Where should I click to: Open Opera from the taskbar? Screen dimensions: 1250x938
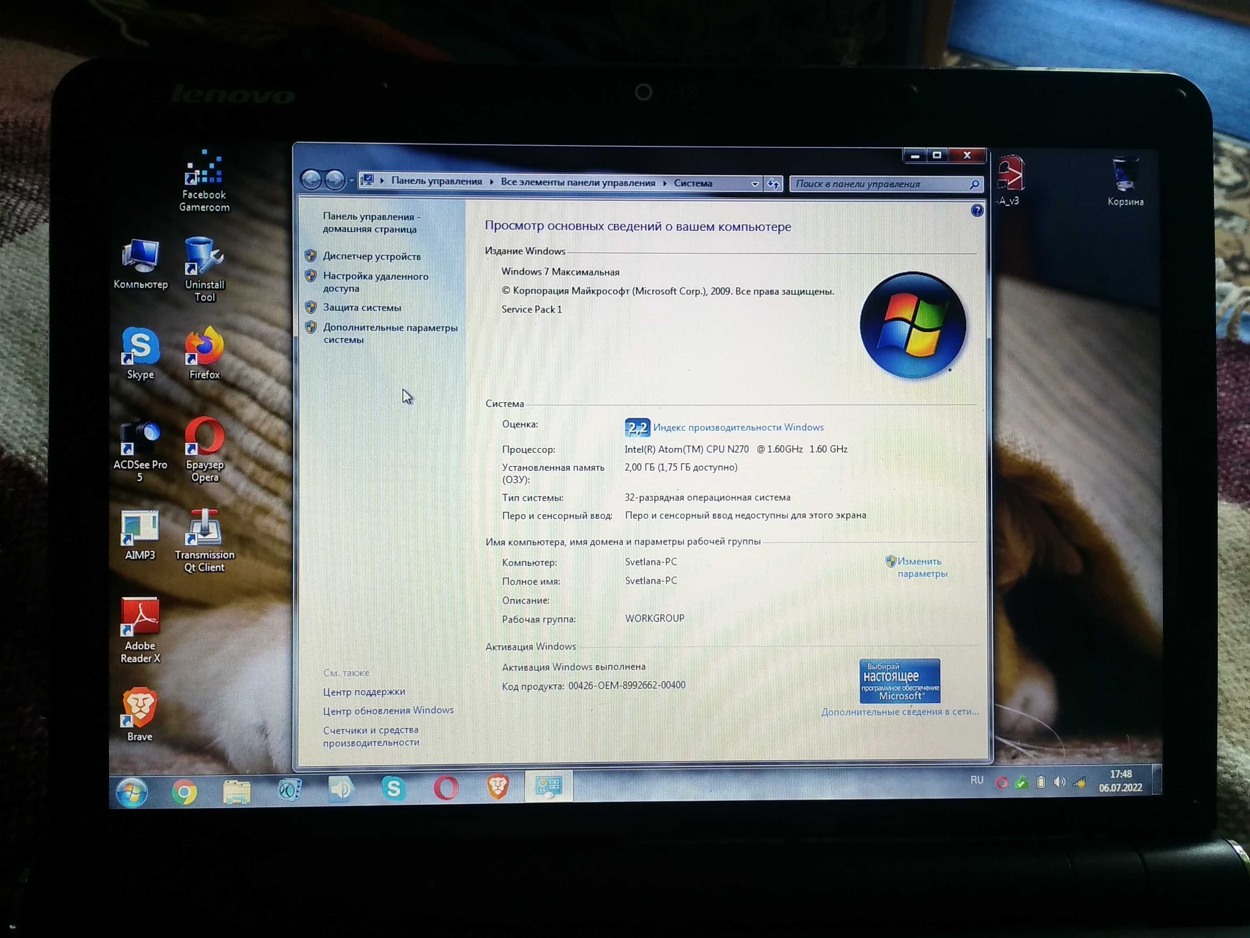click(x=446, y=787)
